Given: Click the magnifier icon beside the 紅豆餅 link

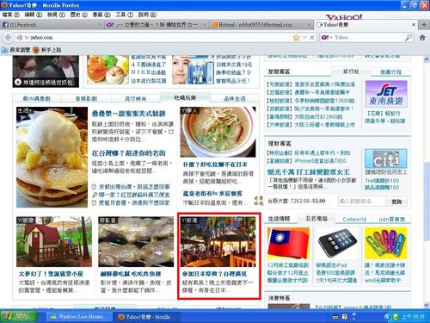Looking at the screenshot, I should pos(95,195).
